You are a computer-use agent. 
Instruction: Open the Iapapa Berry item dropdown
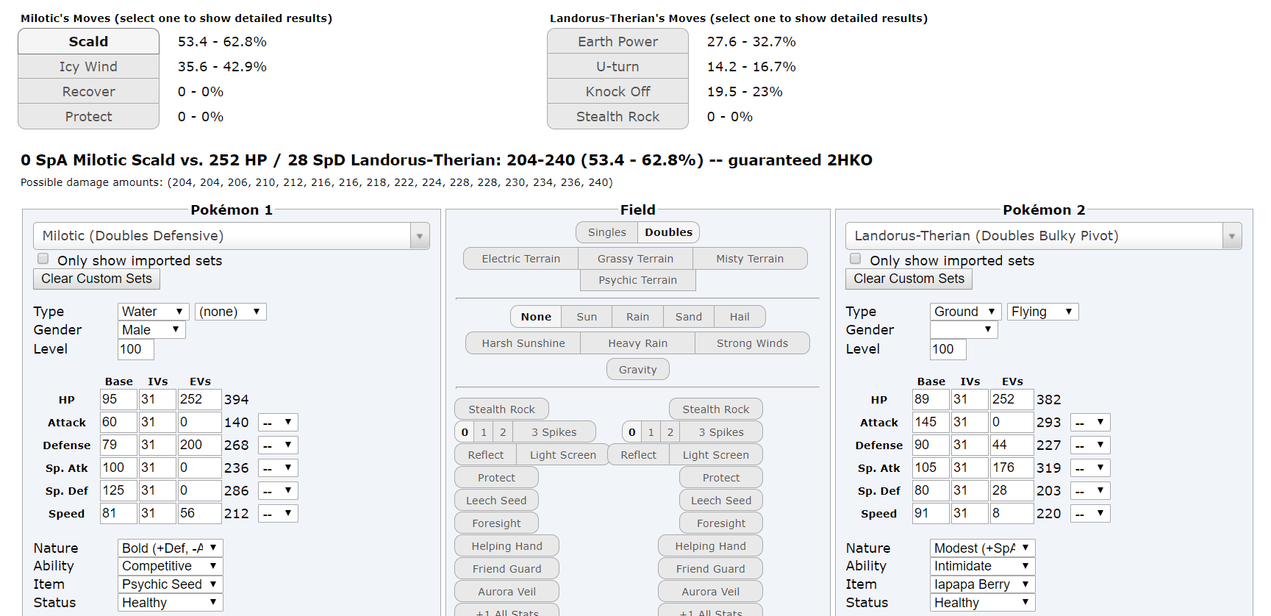982,584
